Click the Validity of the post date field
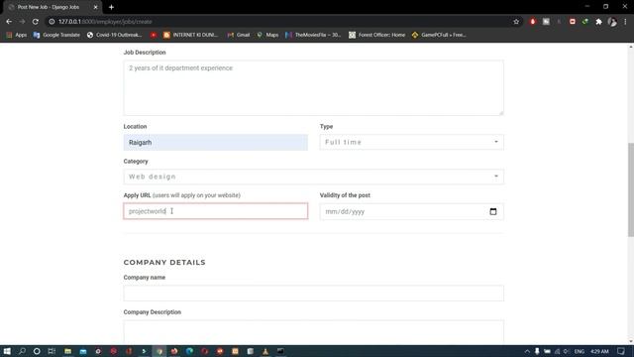 point(412,211)
